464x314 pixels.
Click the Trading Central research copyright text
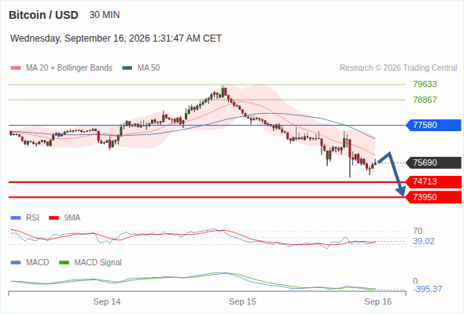click(398, 68)
